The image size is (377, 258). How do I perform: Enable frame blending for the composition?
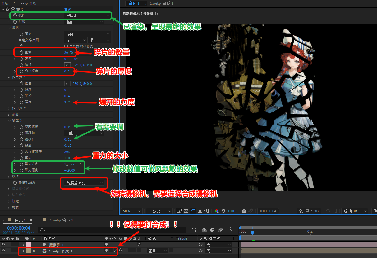tap(212, 230)
